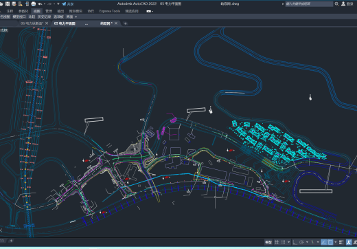Add new layout with bottom-left plus icon
The width and height of the screenshot is (357, 249).
pyautogui.click(x=11, y=241)
